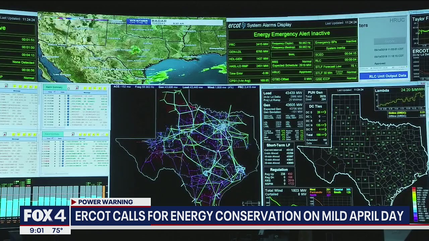
Task: Click the Reg Up row in Regulation panel
Action: (x=279, y=174)
